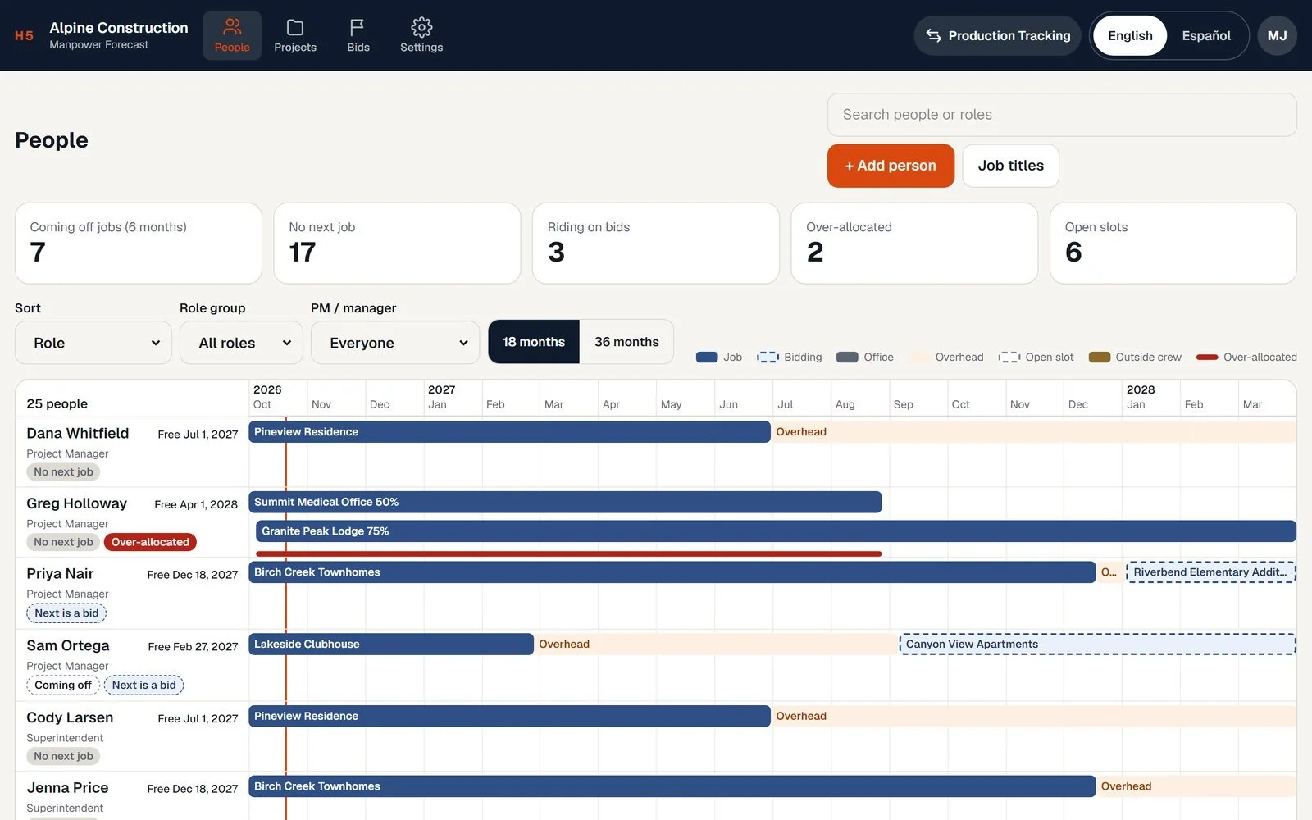Go to the Bids flag icon
This screenshot has width=1312, height=820.
point(358,27)
